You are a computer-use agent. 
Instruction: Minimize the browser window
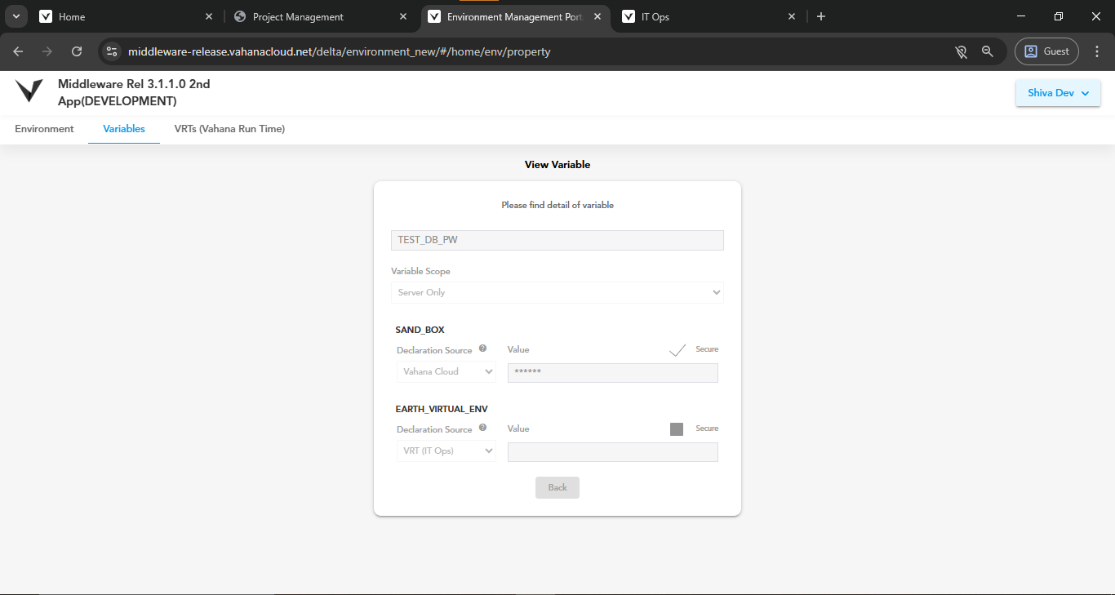click(1022, 16)
